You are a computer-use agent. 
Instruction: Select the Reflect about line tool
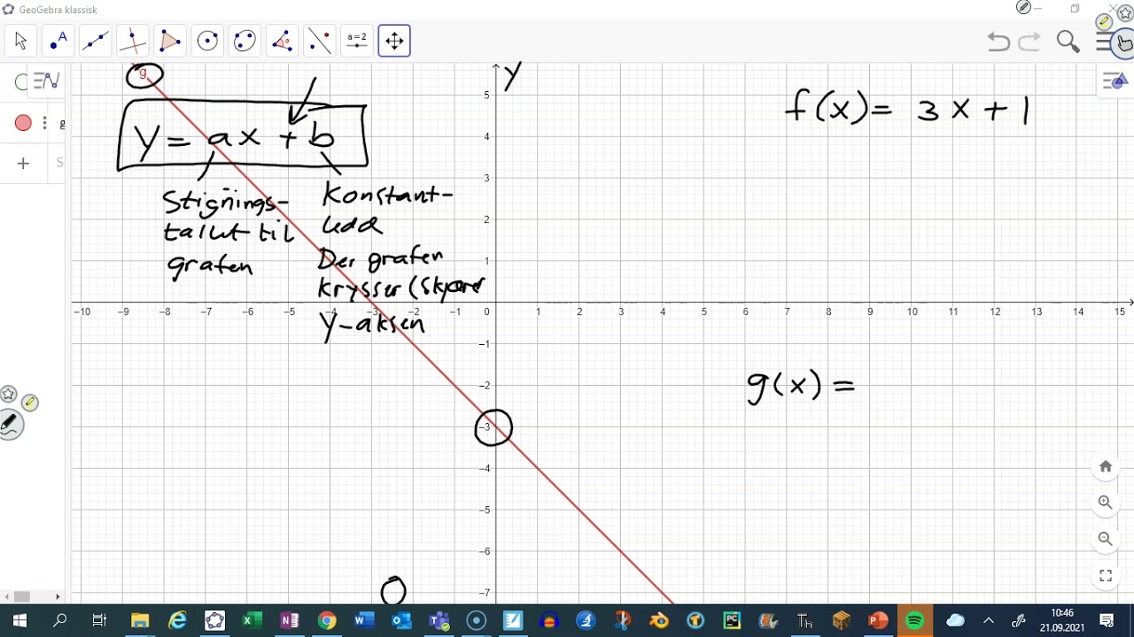(x=319, y=41)
